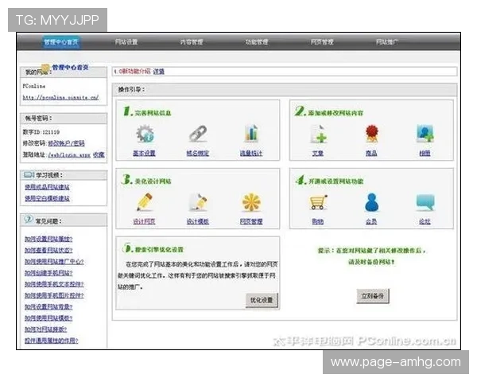Open the 使用成品网站建站 video link
Screen dimensions: 477x382
[x=47, y=187]
